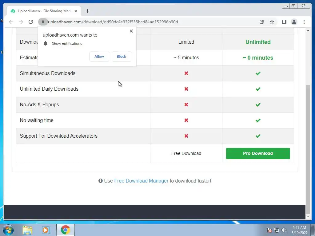
Task: Click the volume speaker tray icon
Action: [x=284, y=230]
